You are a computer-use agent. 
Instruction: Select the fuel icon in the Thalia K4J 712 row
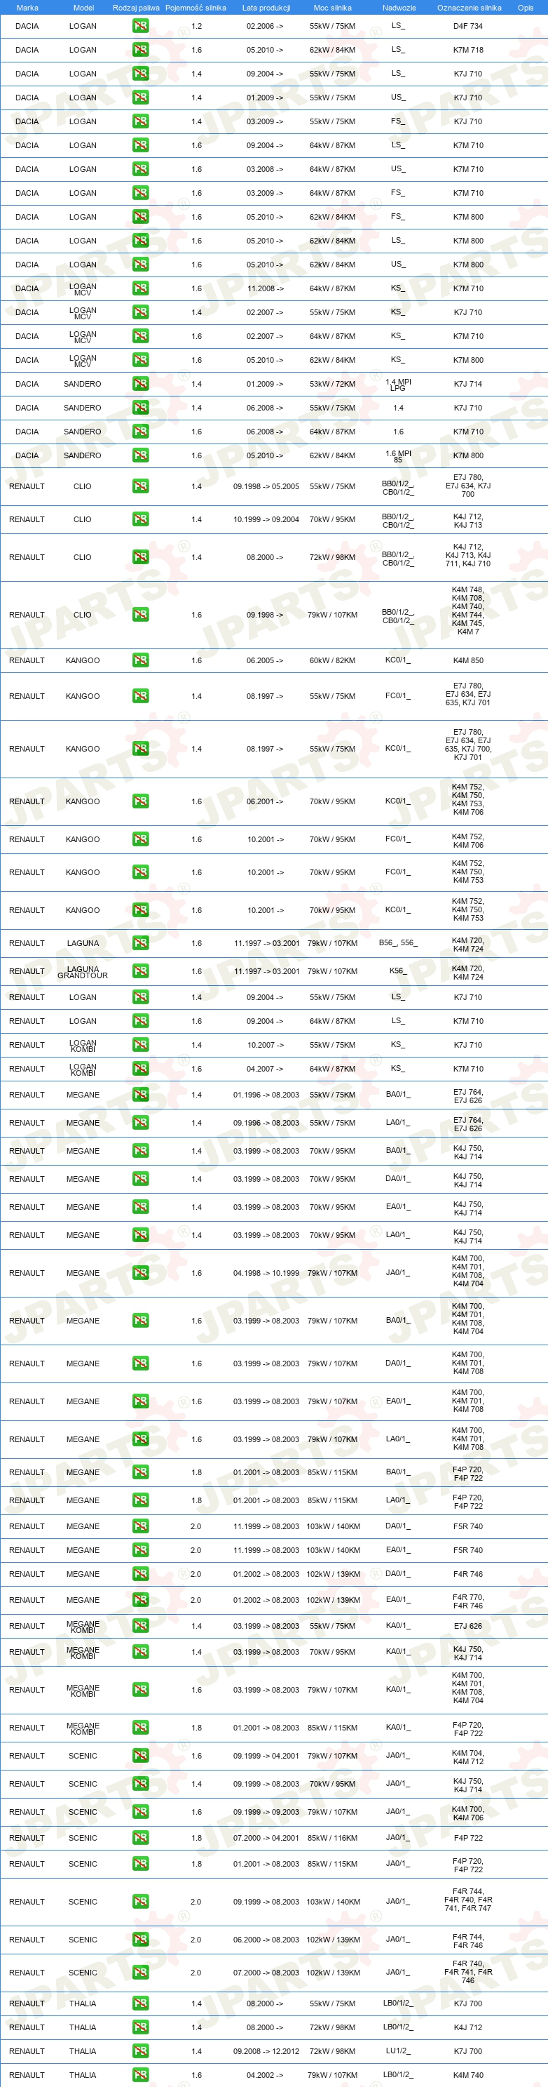(140, 2027)
